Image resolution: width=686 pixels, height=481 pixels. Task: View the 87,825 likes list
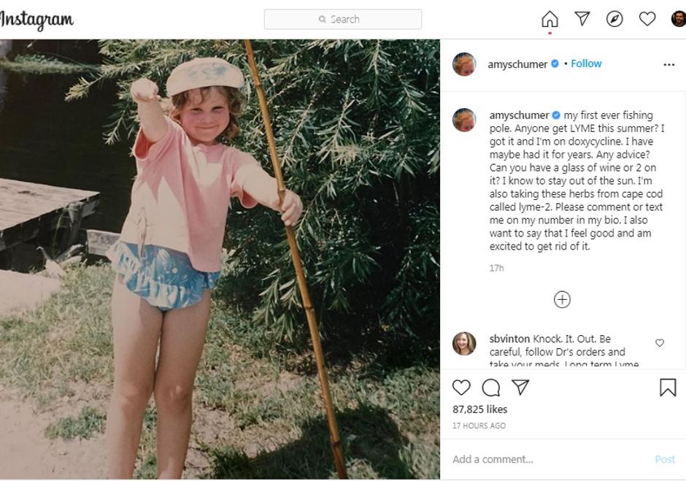(x=480, y=409)
